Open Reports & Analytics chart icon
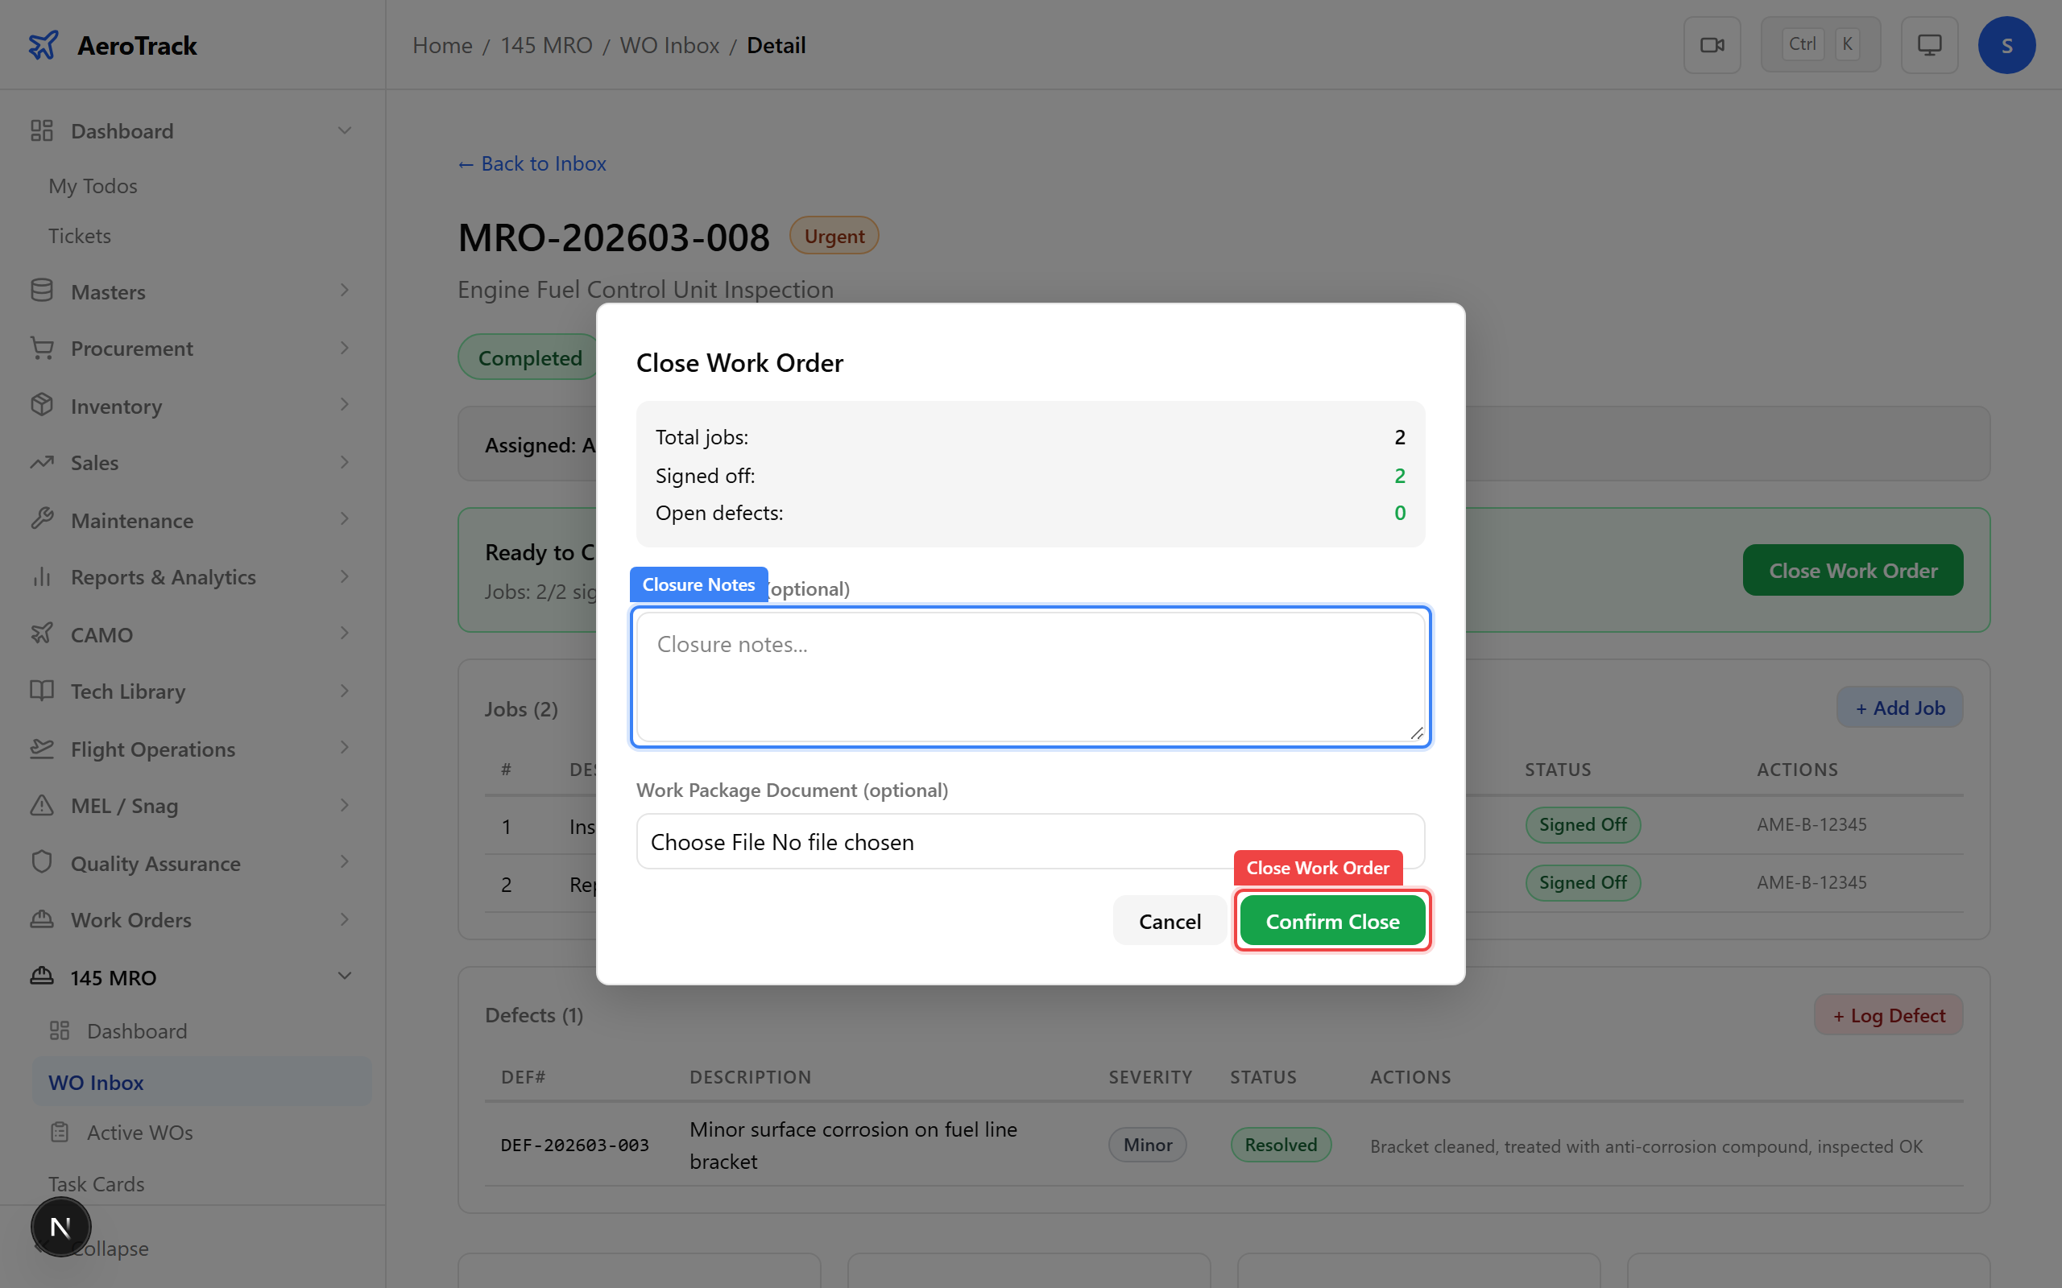 (x=42, y=576)
